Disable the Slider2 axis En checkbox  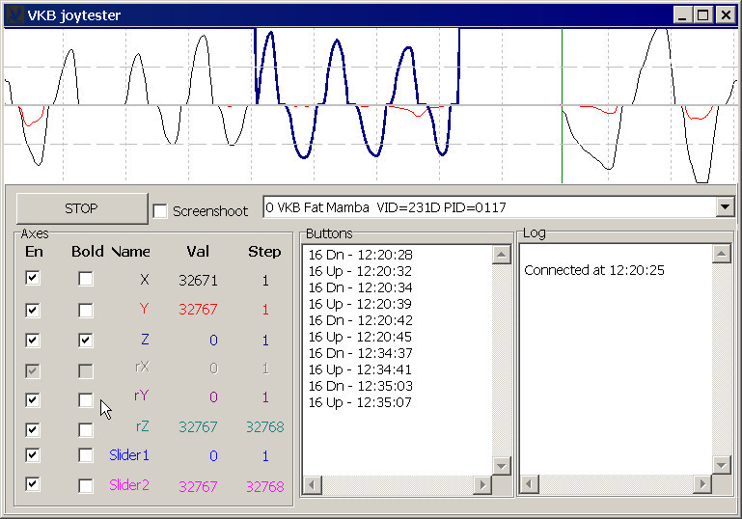pos(33,484)
